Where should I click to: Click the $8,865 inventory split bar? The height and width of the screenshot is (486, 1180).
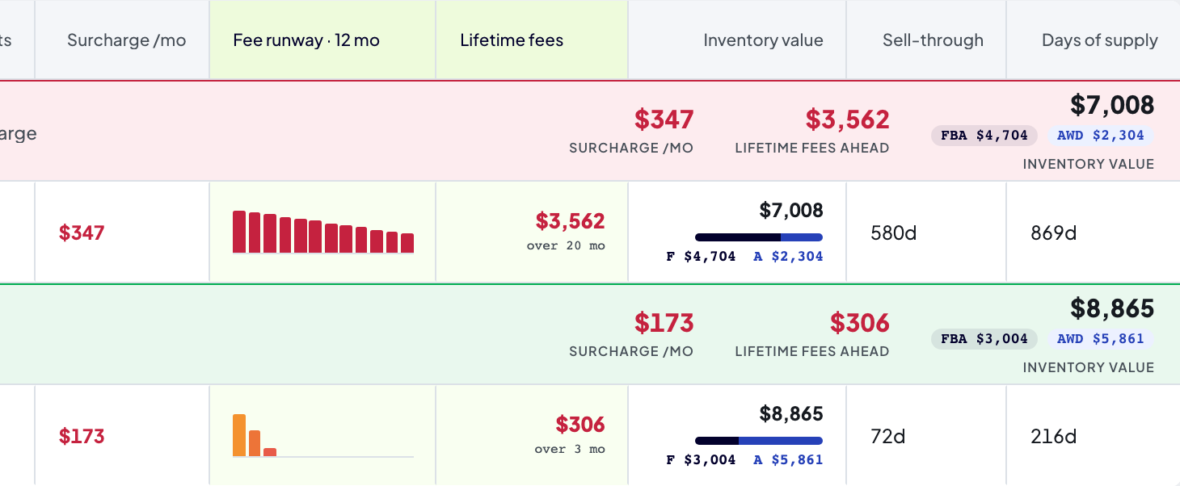coord(759,441)
